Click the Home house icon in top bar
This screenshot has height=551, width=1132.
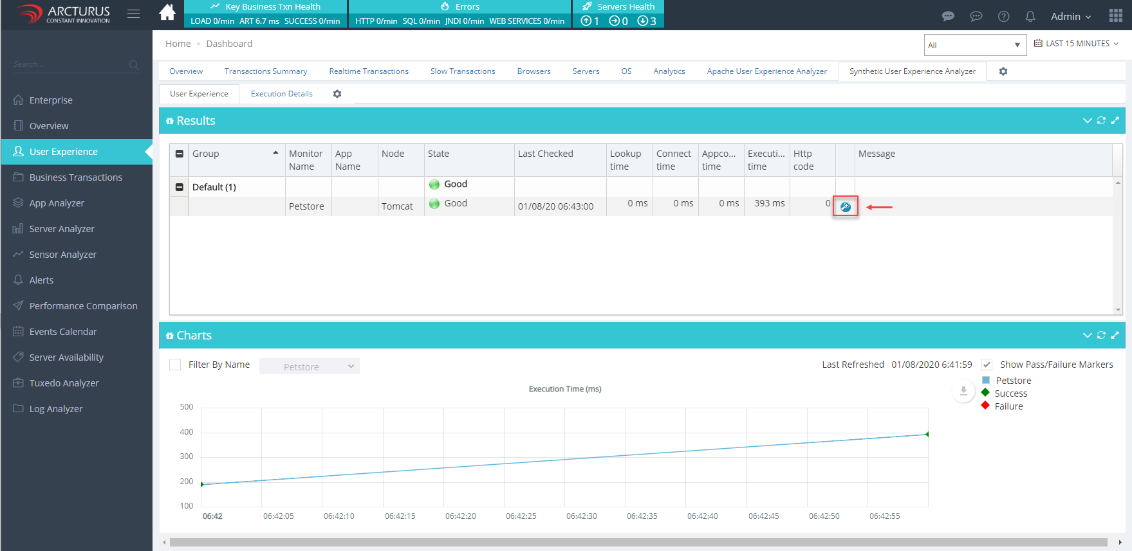(x=167, y=13)
